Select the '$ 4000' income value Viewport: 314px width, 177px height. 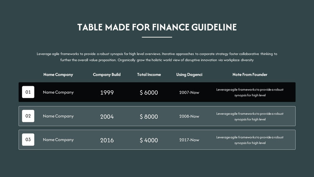[149, 140]
